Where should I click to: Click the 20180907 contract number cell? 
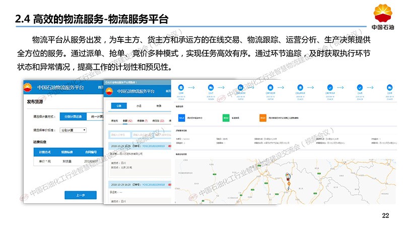pyautogui.click(x=91, y=161)
